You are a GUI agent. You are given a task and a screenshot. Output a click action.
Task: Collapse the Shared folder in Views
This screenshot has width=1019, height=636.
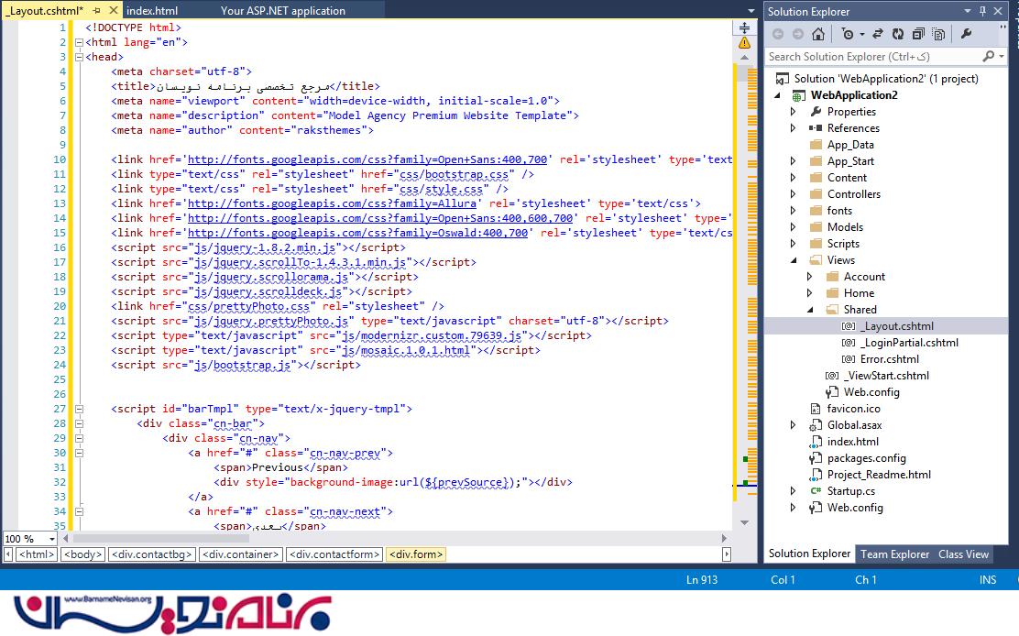(810, 310)
